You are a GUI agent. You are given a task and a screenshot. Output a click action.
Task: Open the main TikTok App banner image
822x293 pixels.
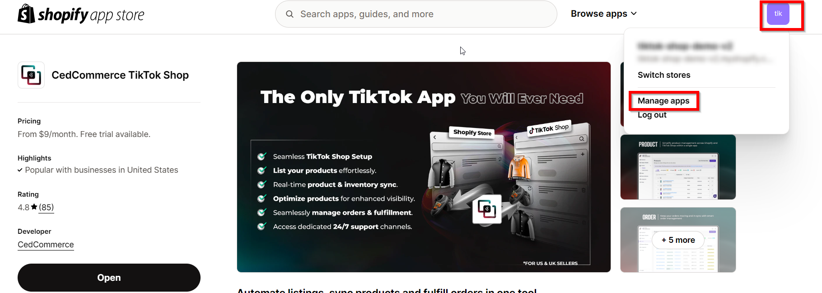click(x=424, y=167)
